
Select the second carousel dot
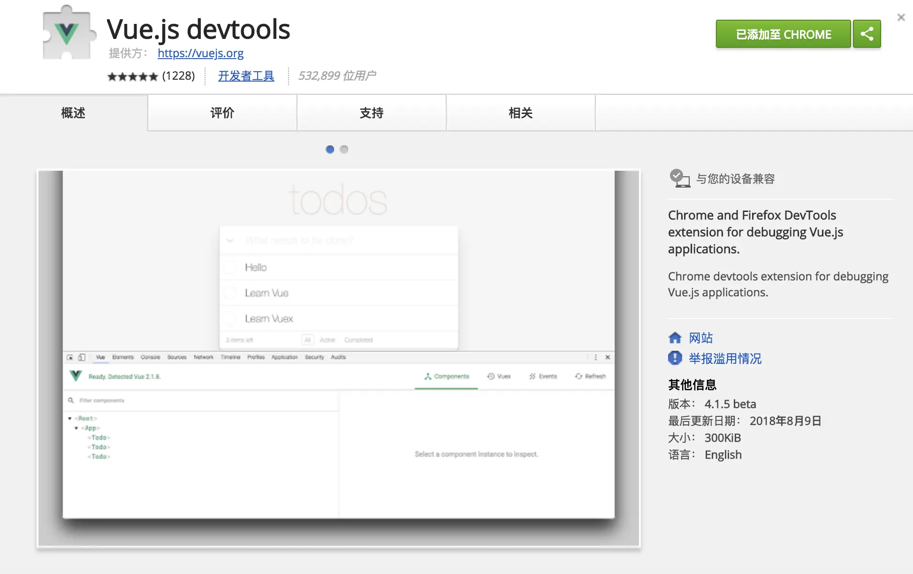pyautogui.click(x=344, y=149)
